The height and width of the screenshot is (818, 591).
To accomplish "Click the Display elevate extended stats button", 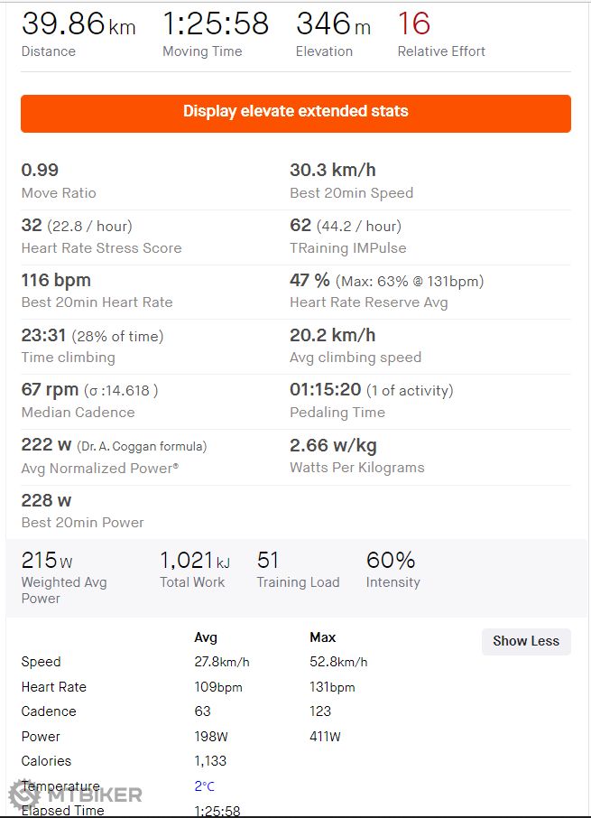I will pos(296,113).
